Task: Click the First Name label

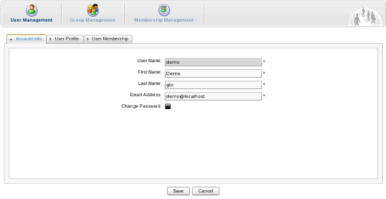Action: (150, 72)
